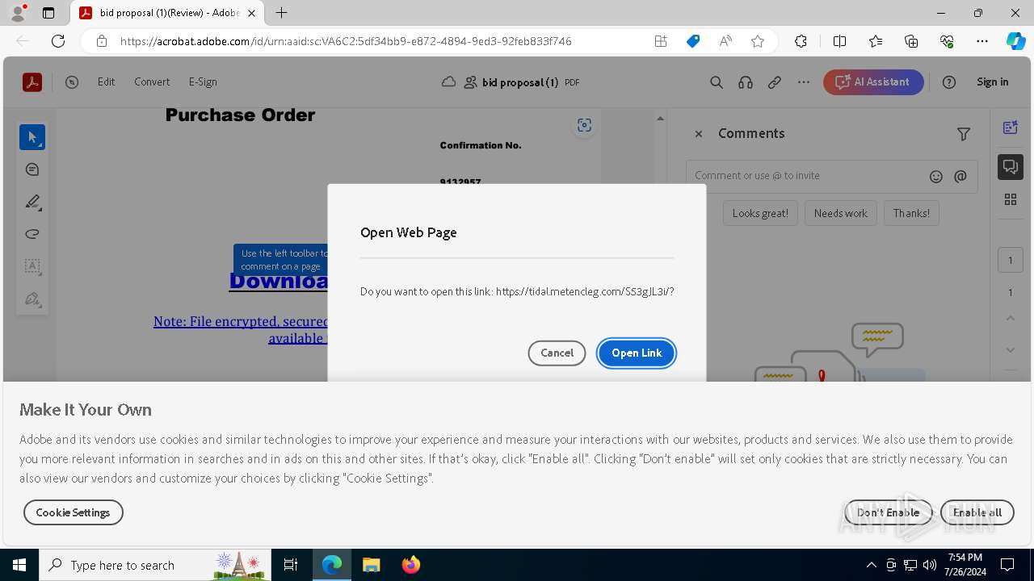Close the Comments panel with X
The height and width of the screenshot is (581, 1034).
click(699, 134)
